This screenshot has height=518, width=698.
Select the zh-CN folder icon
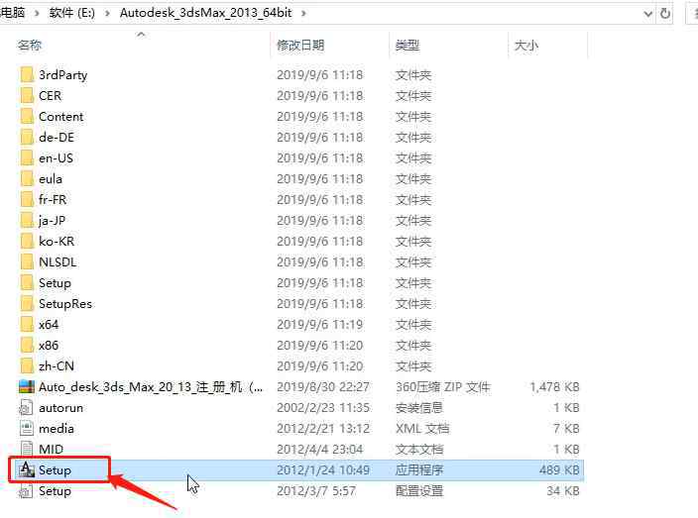point(27,365)
